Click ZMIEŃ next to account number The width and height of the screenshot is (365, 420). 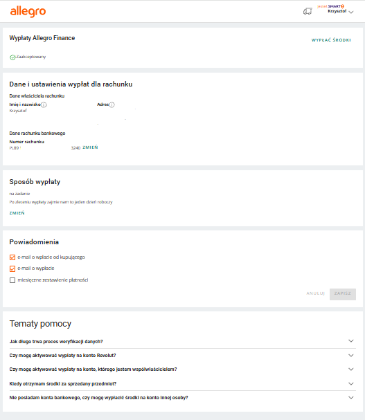90,147
